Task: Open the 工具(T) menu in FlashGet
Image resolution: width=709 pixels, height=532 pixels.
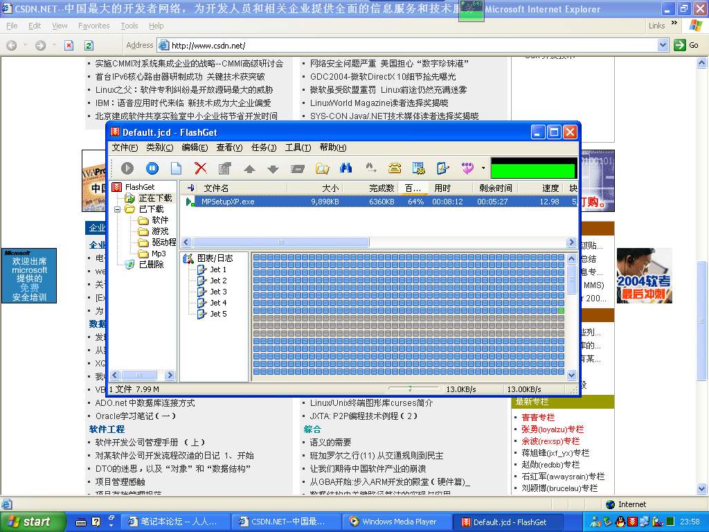Action: tap(298, 148)
